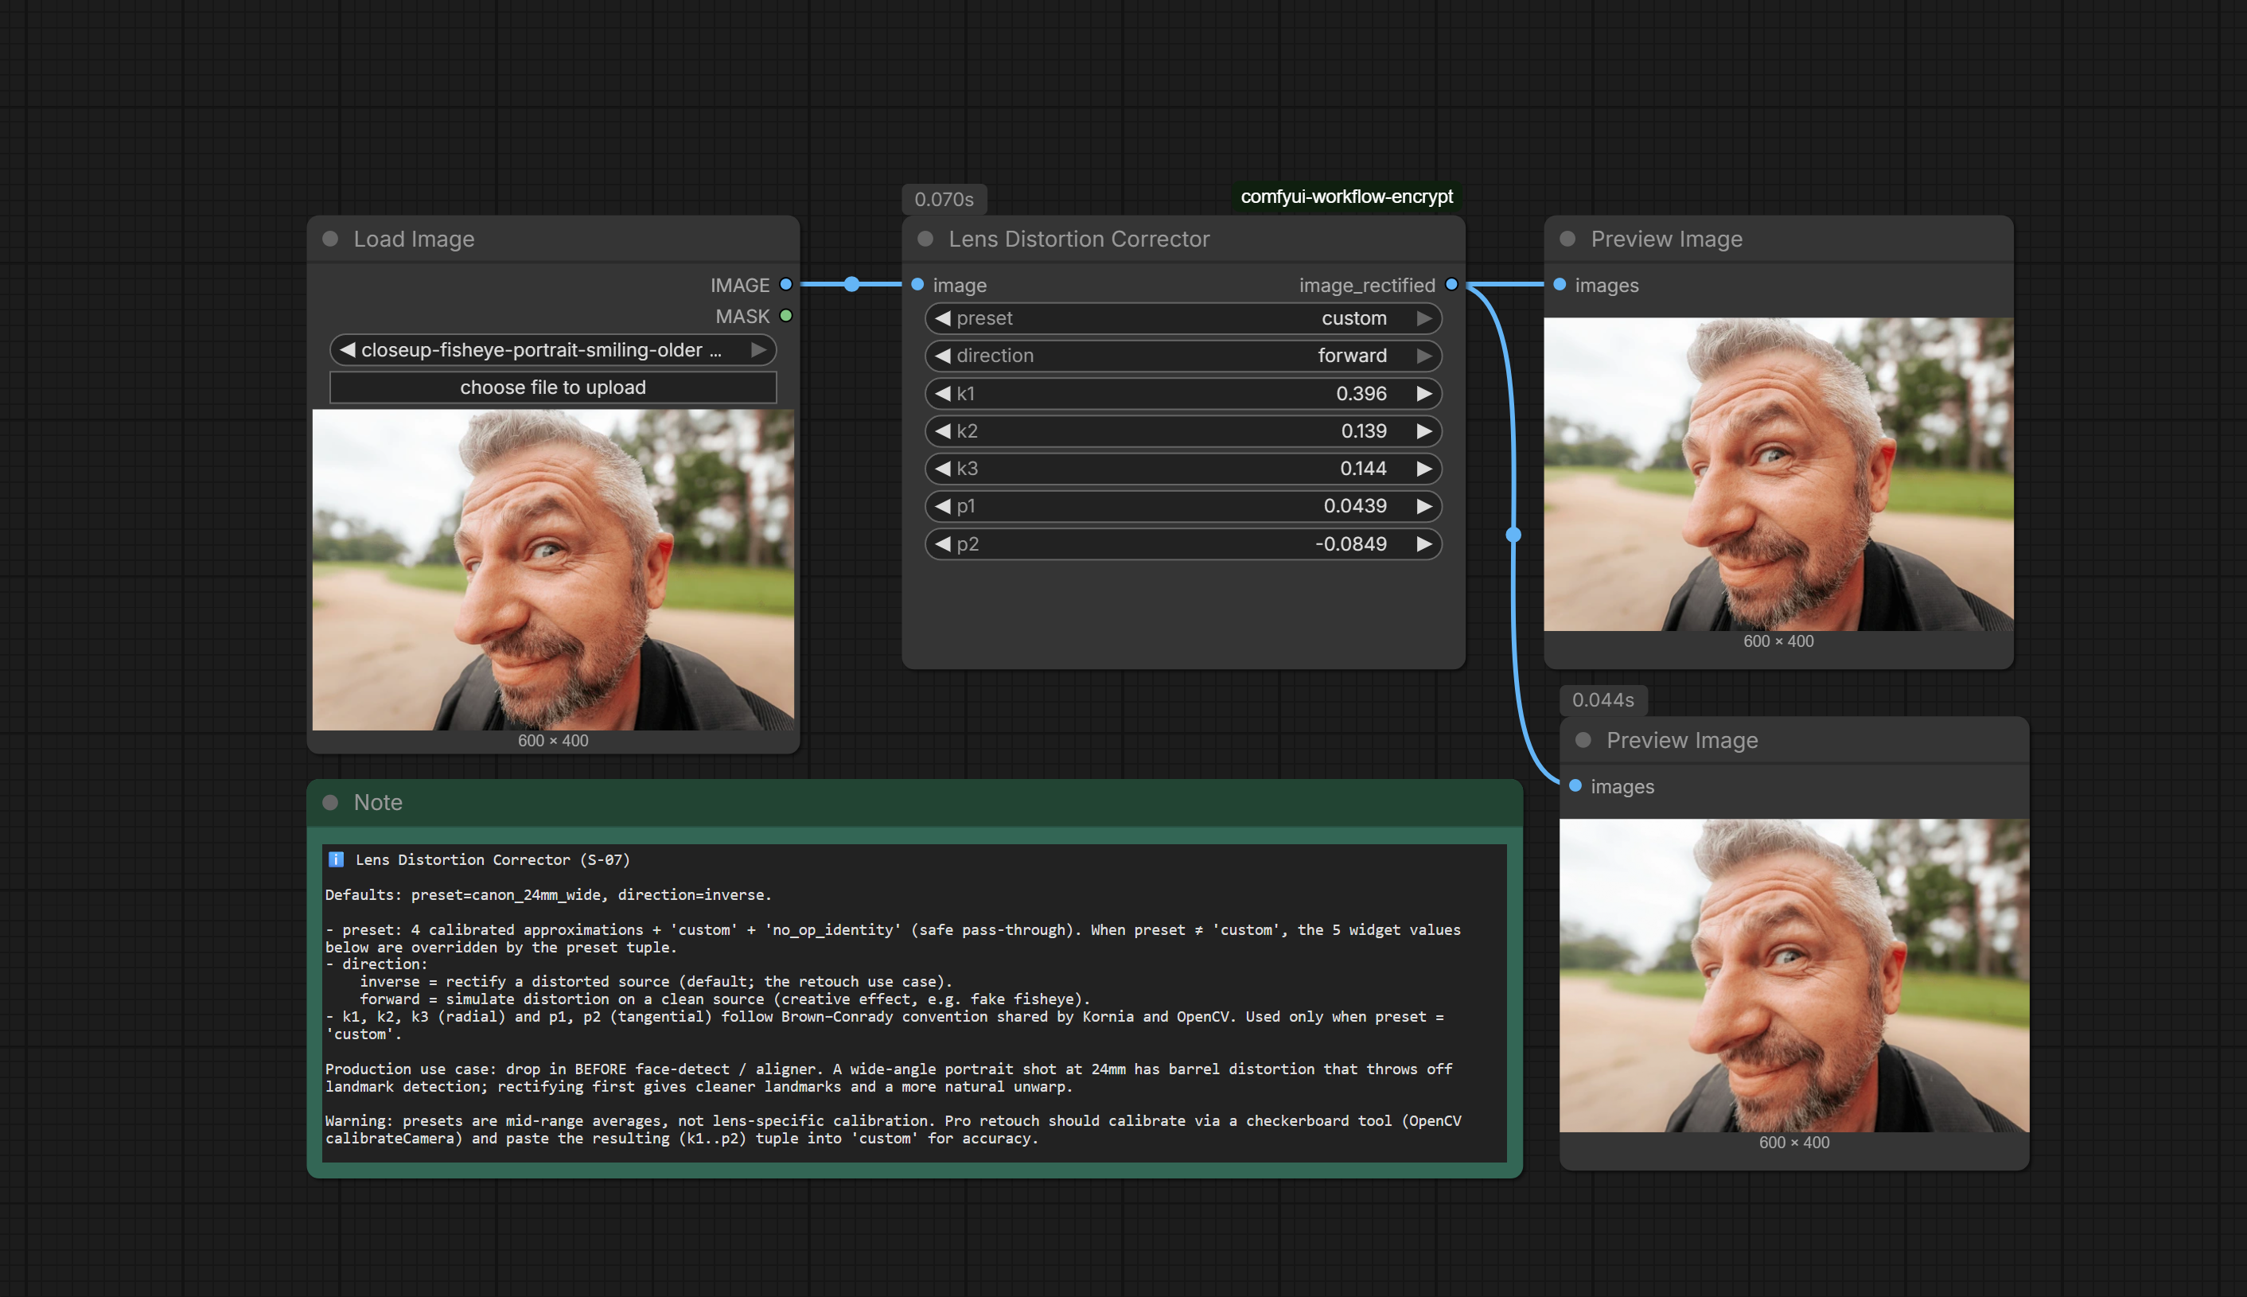
Task: Click the link midpoint between Load Image and Corrector
Action: point(851,284)
